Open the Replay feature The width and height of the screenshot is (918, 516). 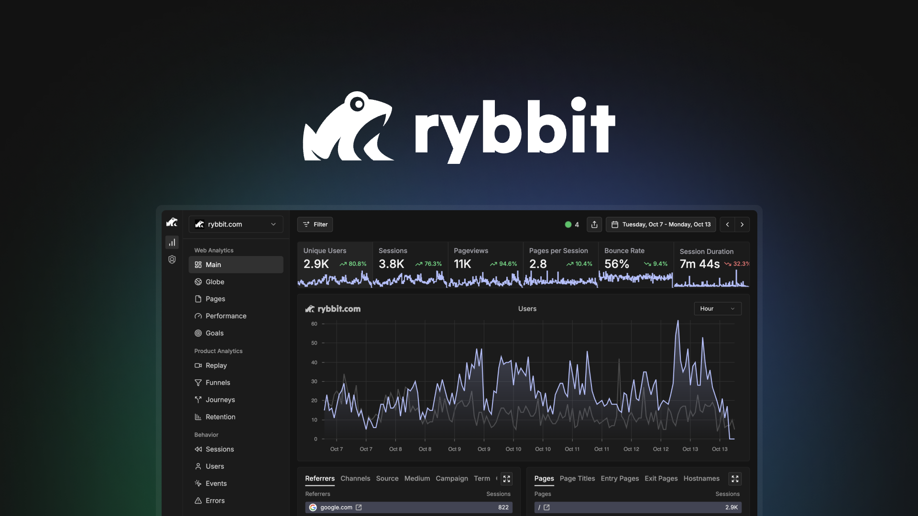tap(216, 365)
